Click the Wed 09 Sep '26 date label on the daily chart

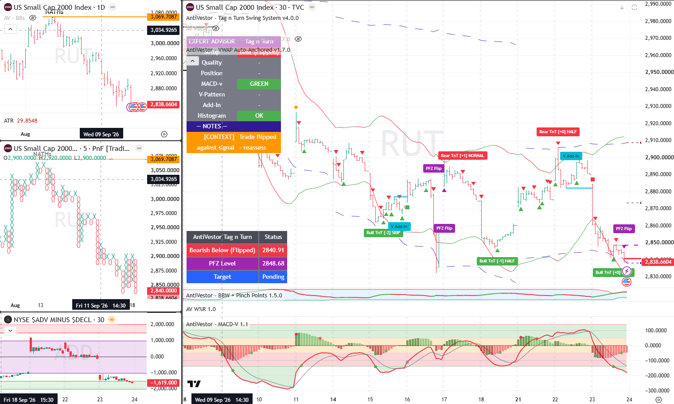(101, 134)
